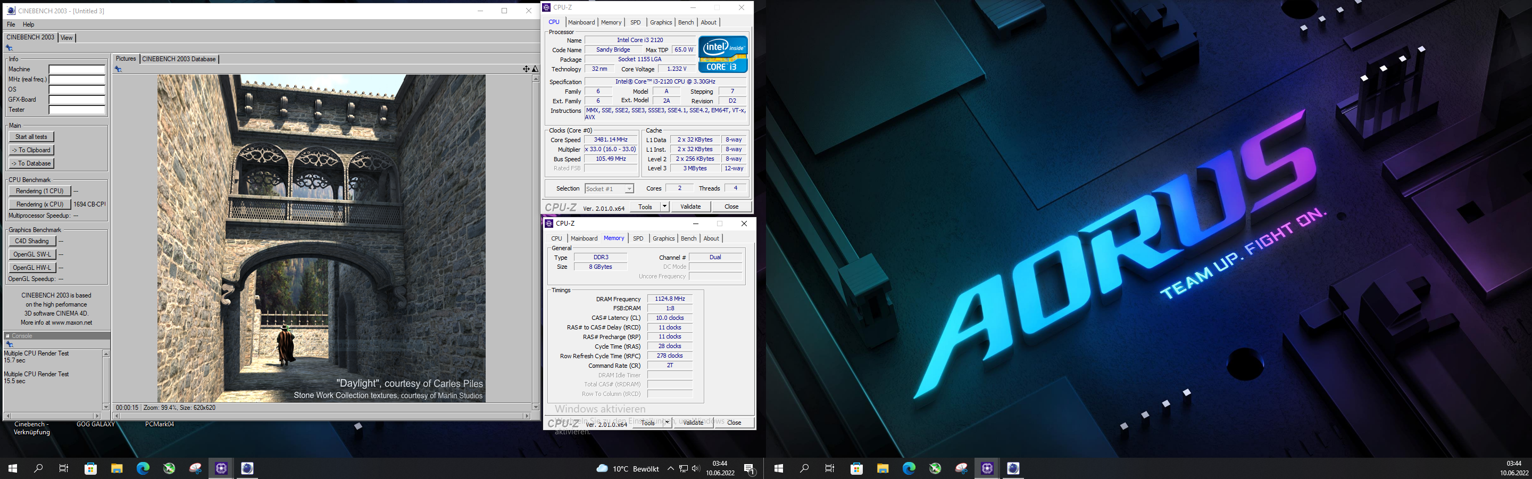Image resolution: width=1532 pixels, height=479 pixels.
Task: Open the PCMark04 desktop shortcut
Action: point(160,424)
